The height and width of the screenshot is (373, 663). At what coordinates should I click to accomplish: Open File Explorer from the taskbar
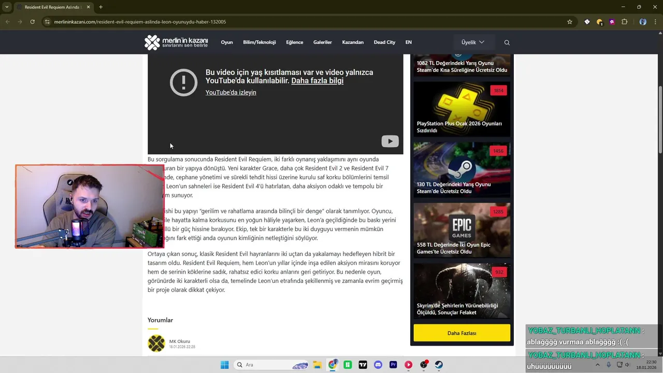coord(317,365)
